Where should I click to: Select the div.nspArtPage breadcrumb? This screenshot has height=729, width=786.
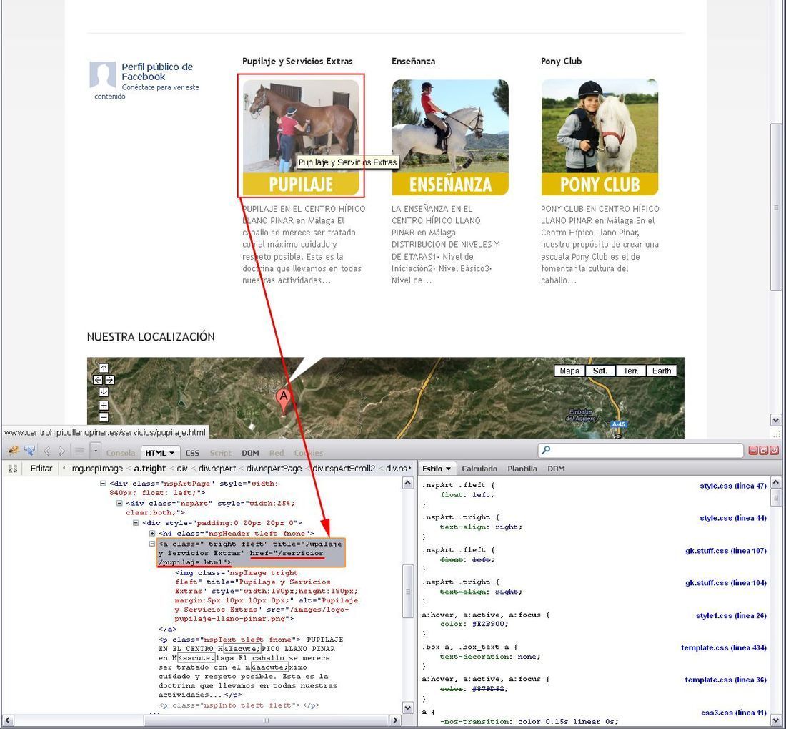(x=274, y=468)
